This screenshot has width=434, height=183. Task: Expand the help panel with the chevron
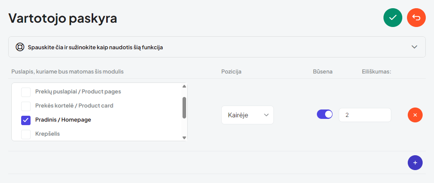tap(414, 47)
